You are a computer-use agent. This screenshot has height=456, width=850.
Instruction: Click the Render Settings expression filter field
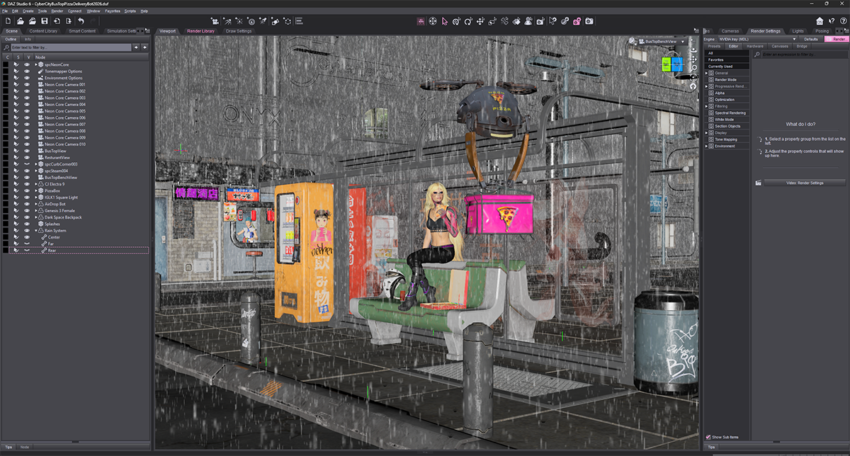805,55
